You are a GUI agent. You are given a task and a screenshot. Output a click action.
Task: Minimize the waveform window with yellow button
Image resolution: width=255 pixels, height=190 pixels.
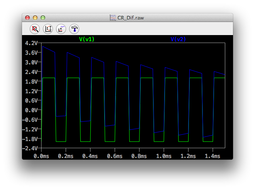35,18
